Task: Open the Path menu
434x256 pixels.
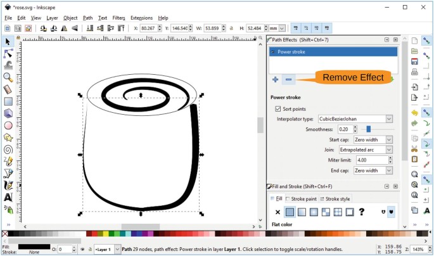Action: click(87, 18)
